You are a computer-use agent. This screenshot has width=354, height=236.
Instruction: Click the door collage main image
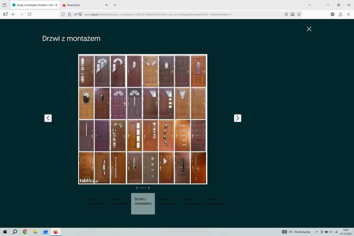click(x=143, y=119)
